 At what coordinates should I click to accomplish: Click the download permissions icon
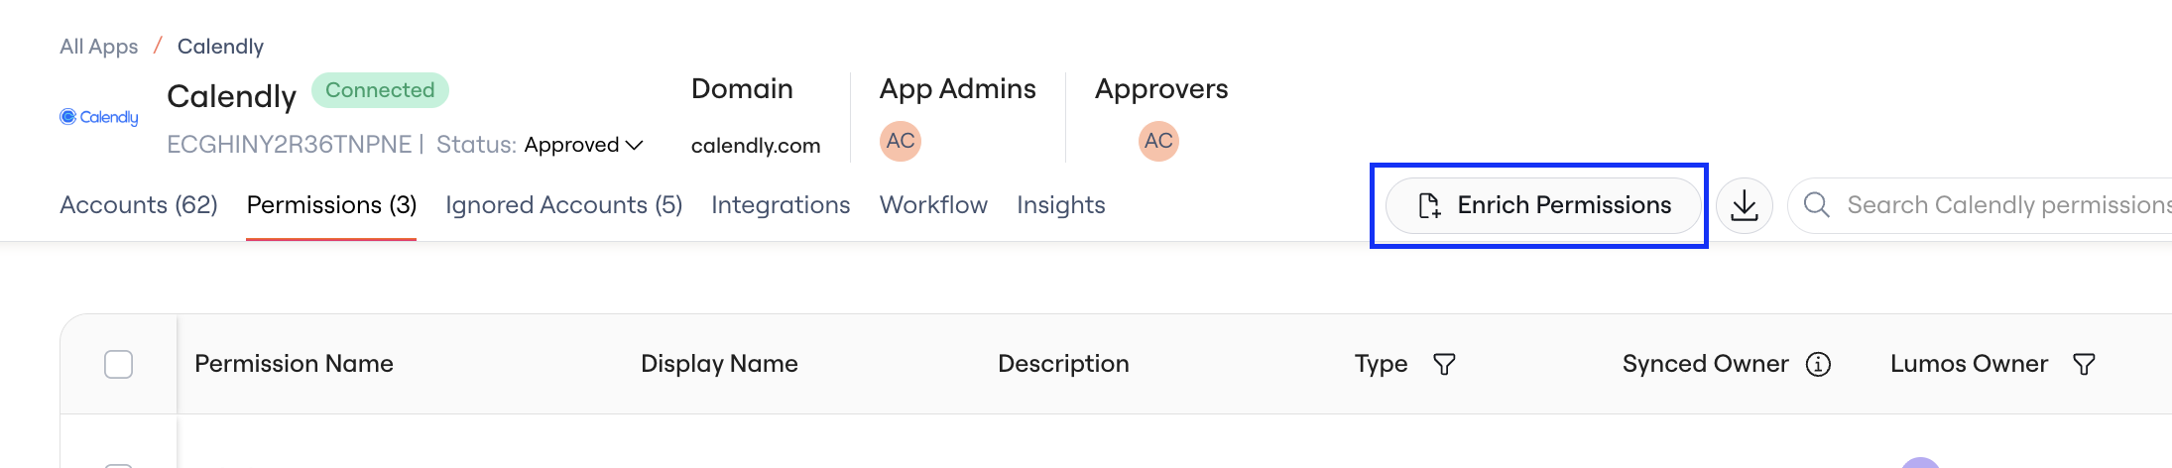coord(1745,205)
